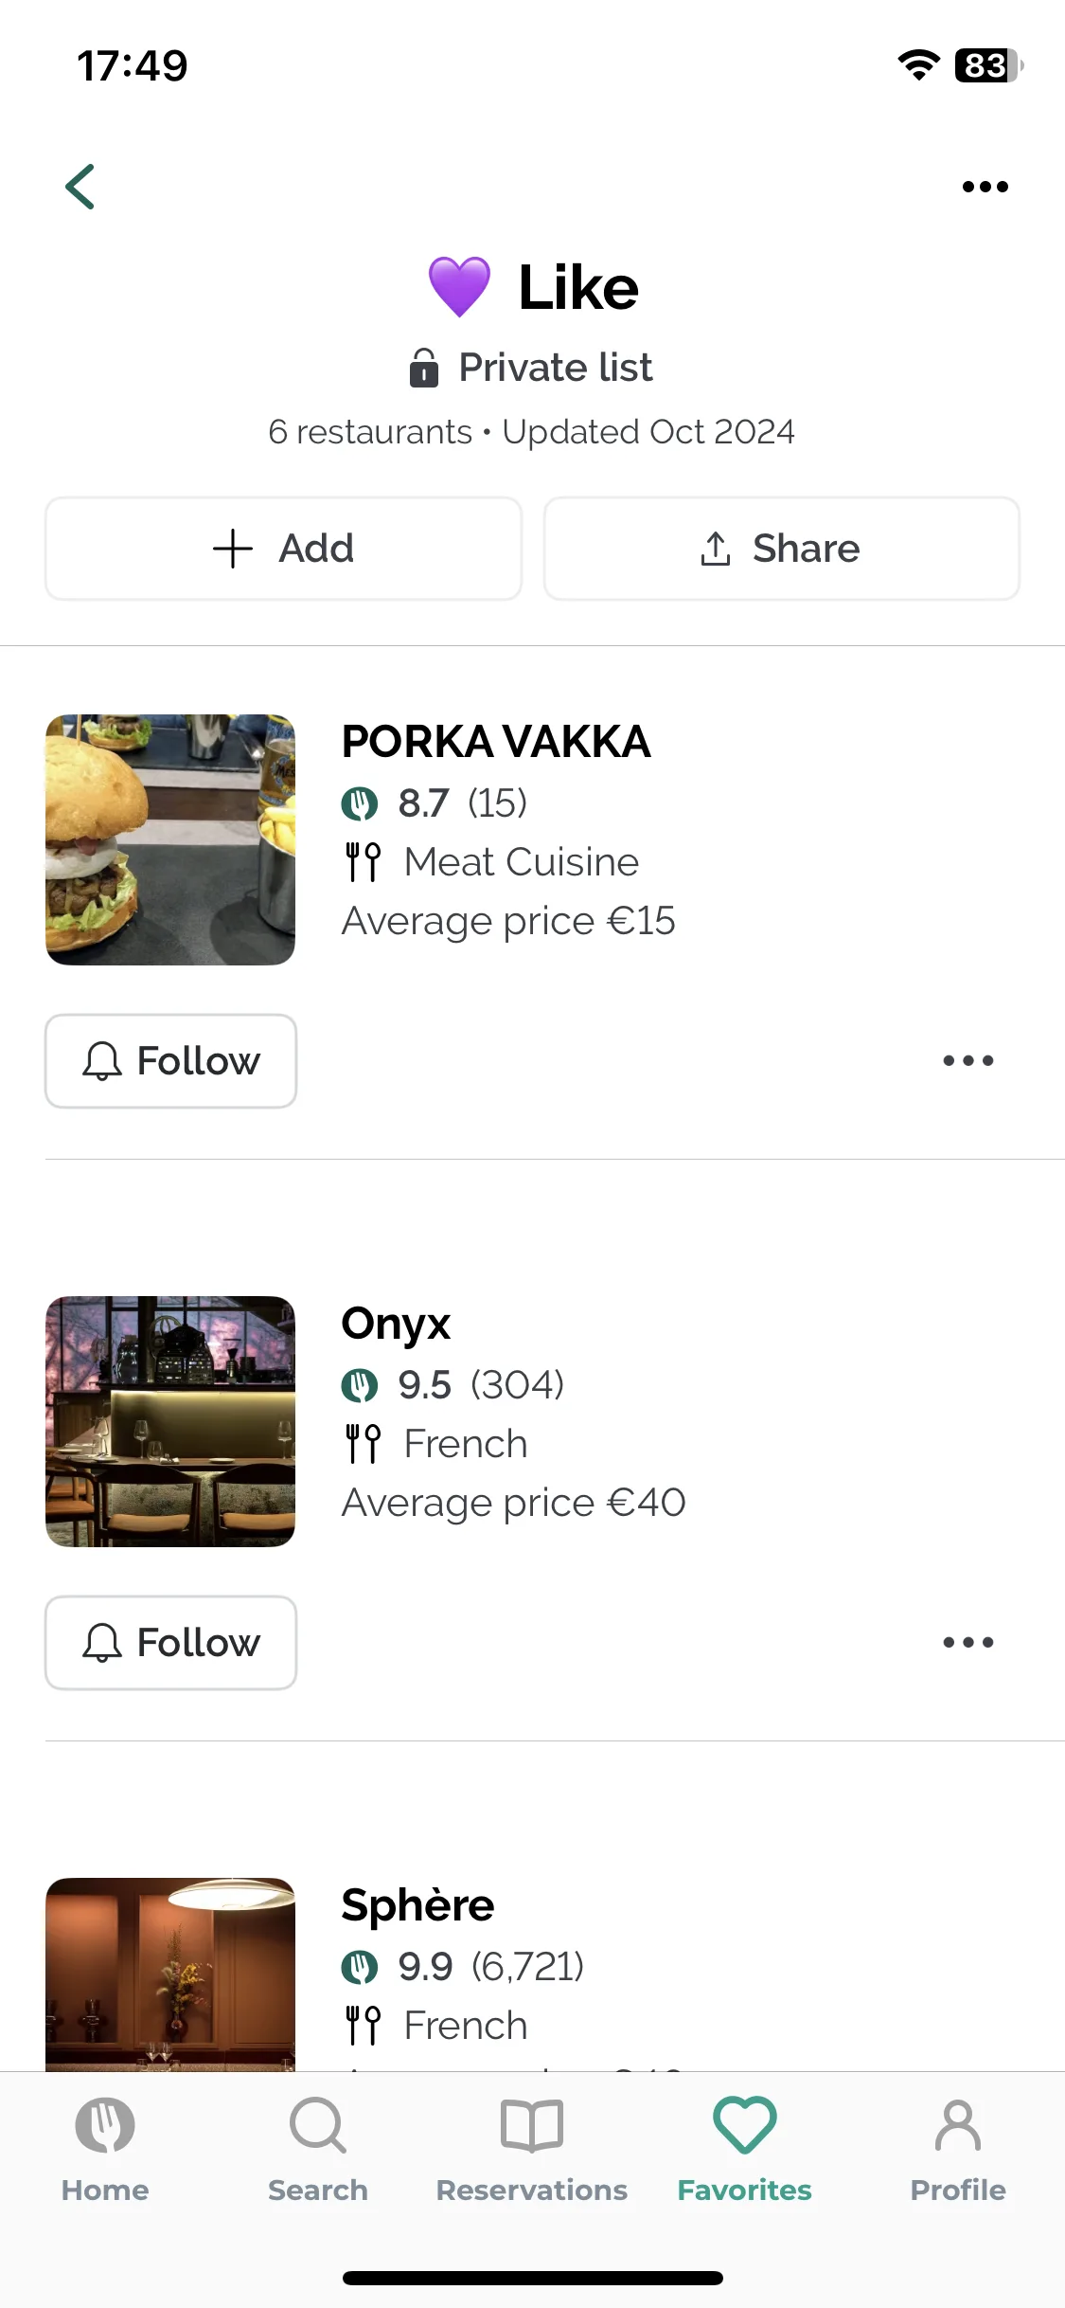
Task: Open Sphère restaurant title
Action: click(x=417, y=1905)
